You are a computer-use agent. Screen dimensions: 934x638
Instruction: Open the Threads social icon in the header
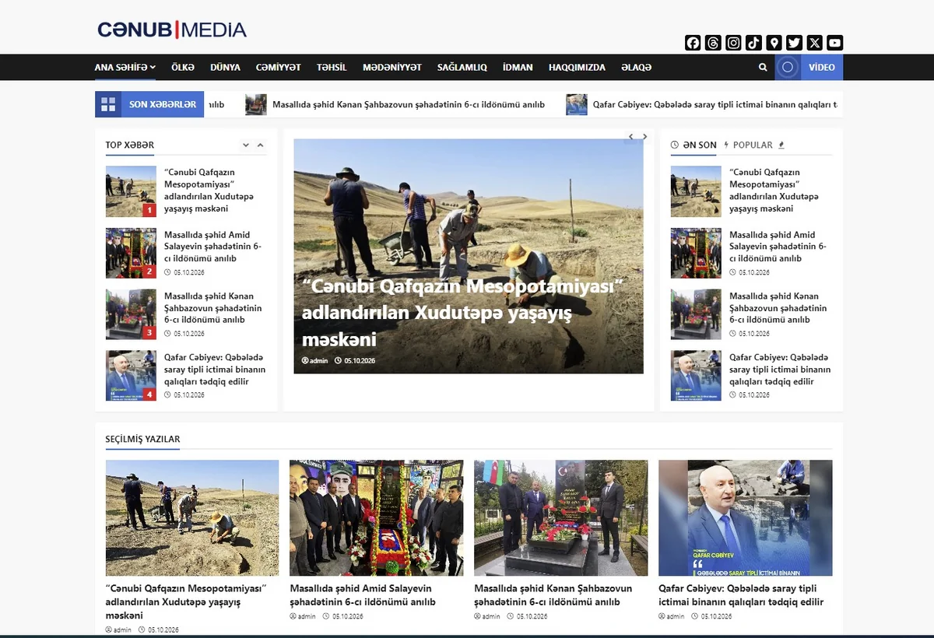pos(713,43)
